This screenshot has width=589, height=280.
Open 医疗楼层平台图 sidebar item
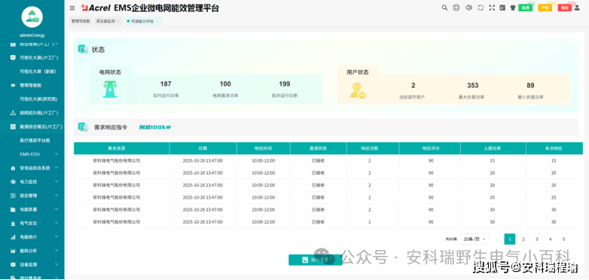(x=32, y=140)
